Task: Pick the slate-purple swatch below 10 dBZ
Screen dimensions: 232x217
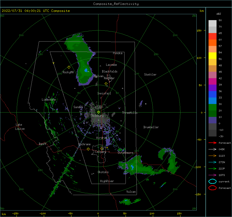Action: 212,120
